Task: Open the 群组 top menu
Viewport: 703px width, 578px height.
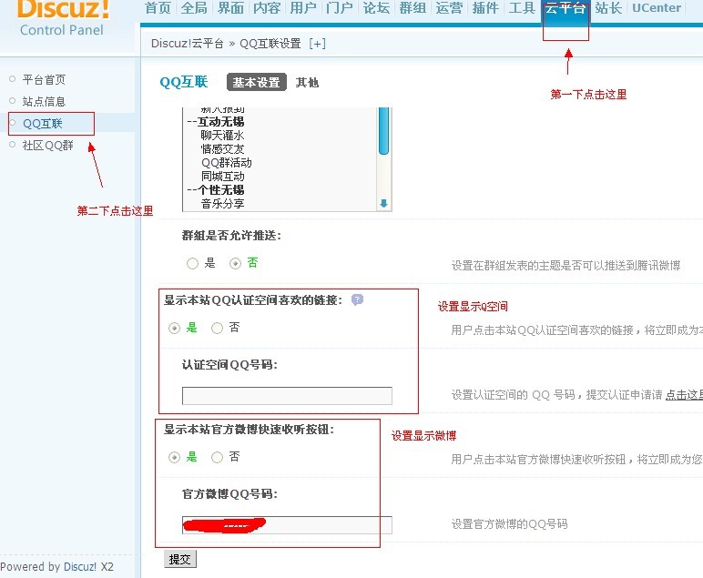Action: point(413,8)
